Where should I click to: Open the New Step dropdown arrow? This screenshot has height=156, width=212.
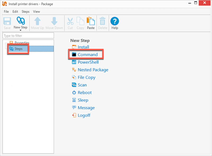coord(21,30)
